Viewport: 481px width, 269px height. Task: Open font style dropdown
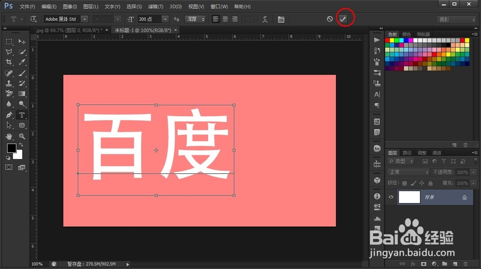coord(107,19)
